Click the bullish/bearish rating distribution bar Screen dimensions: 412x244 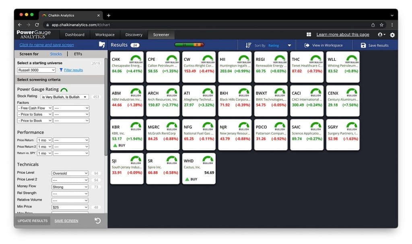pyautogui.click(x=189, y=45)
